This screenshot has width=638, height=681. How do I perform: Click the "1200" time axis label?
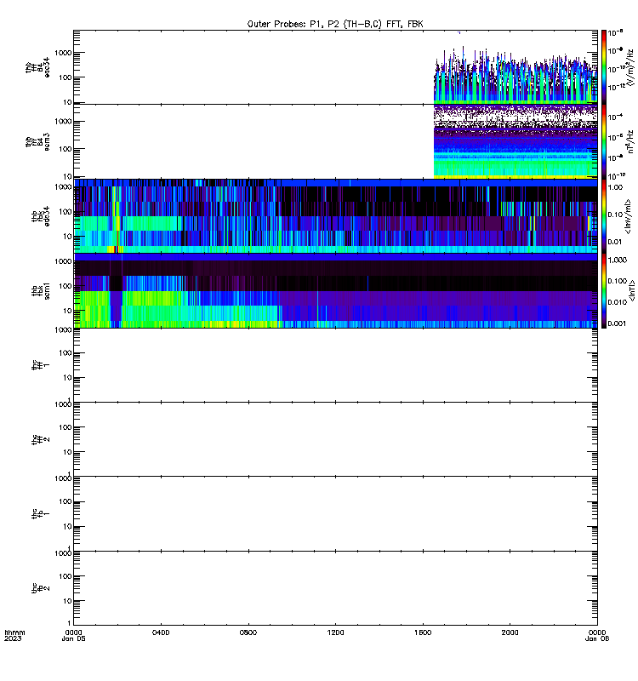coord(335,632)
